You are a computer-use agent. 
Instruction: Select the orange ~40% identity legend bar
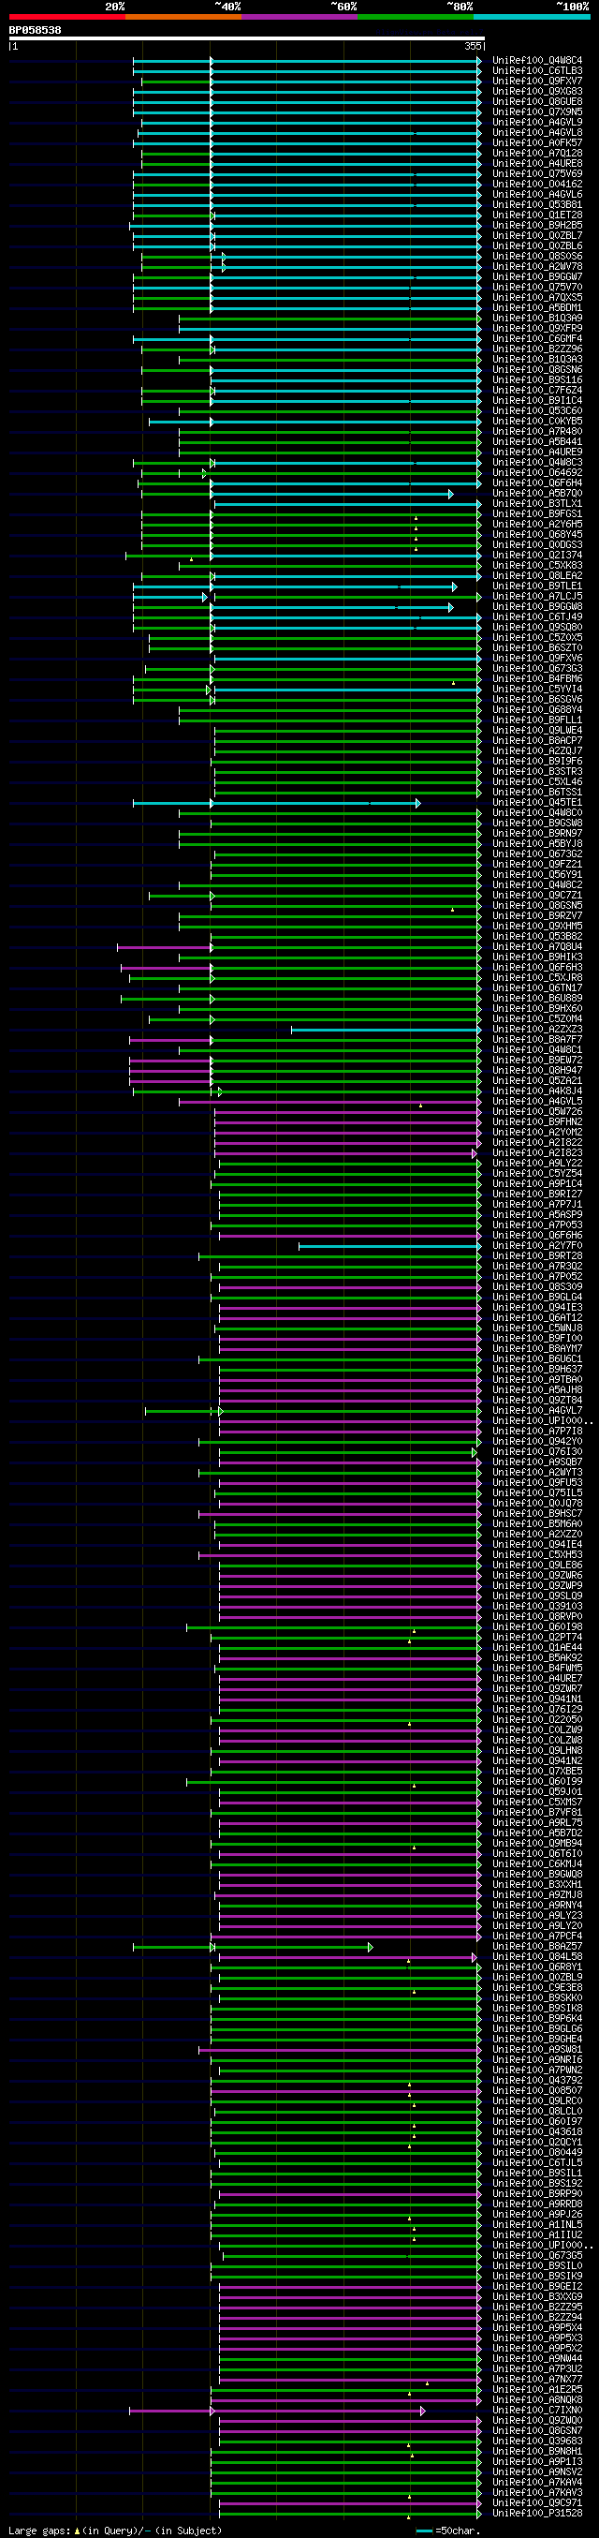183,17
